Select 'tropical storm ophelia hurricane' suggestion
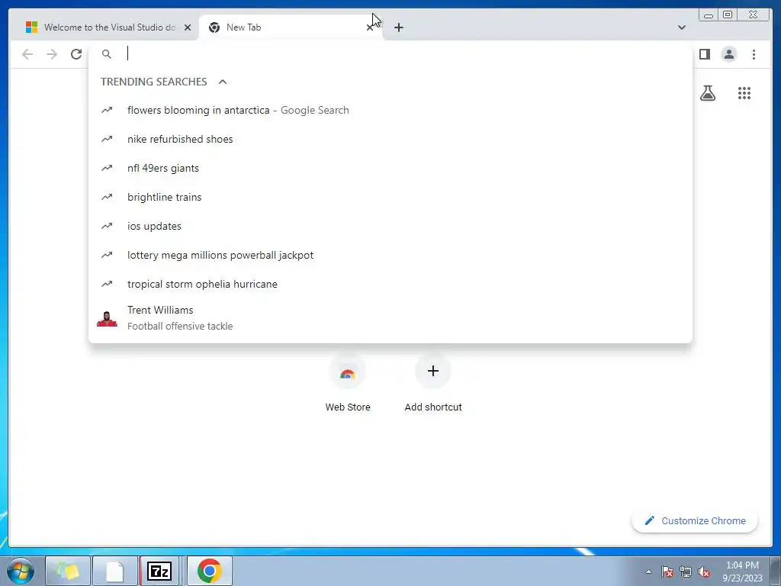This screenshot has width=781, height=586. 390,284
